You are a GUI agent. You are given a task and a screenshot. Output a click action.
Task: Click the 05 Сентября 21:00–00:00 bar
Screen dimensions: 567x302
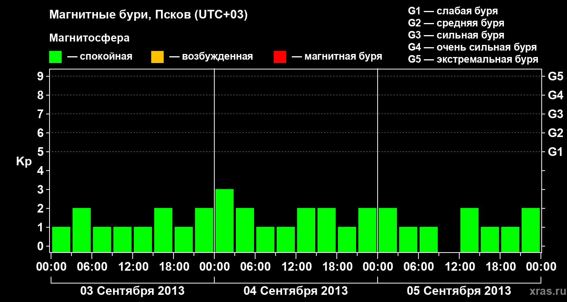point(531,230)
